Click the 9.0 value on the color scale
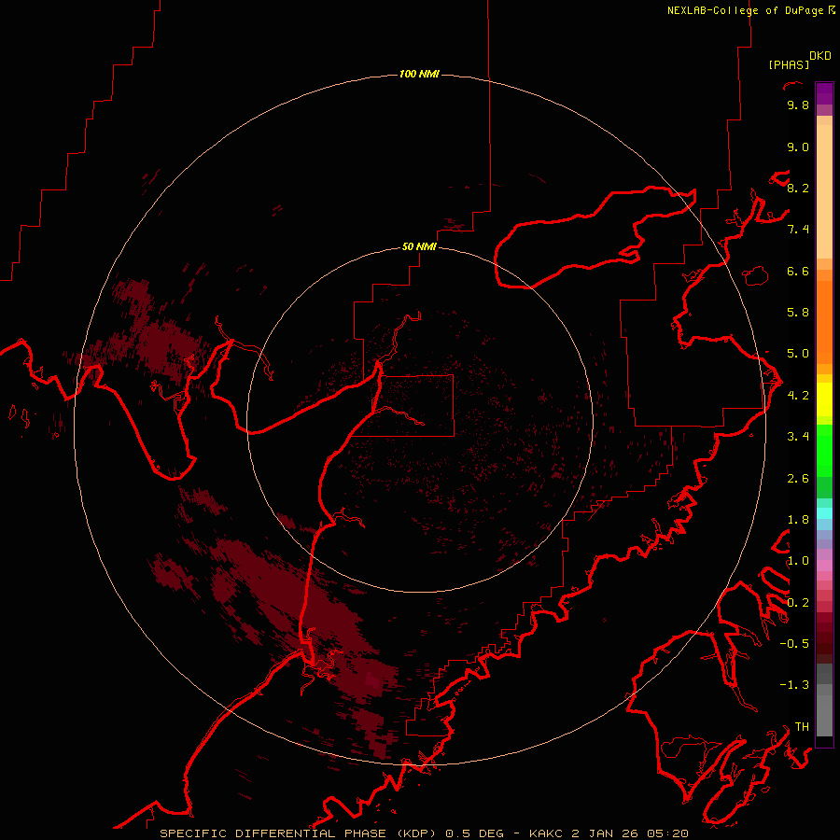The image size is (840, 840). pyautogui.click(x=798, y=147)
